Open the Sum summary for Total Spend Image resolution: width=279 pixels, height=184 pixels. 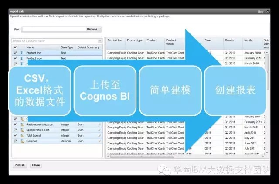[80, 136]
